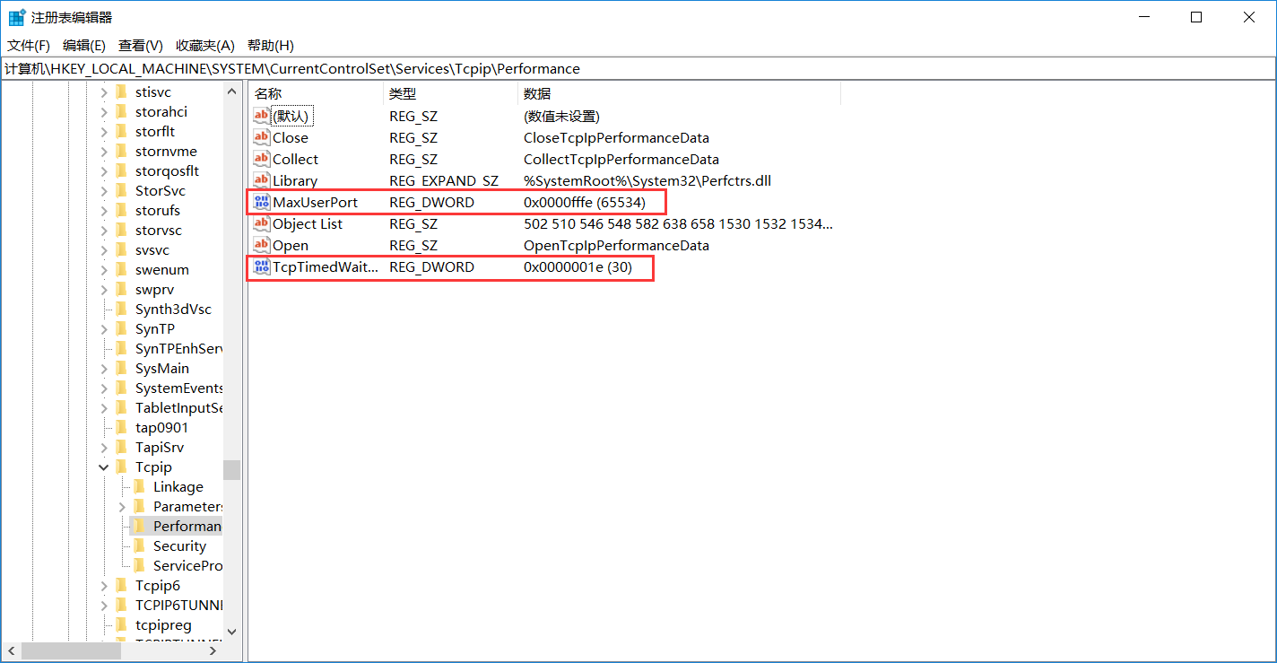Expand the stornvme tree node

pos(104,151)
